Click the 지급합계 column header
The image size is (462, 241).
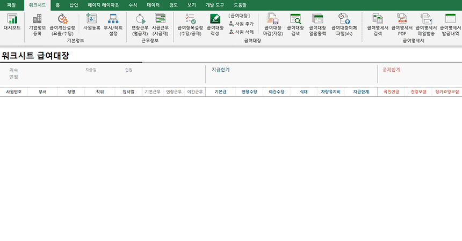[361, 92]
